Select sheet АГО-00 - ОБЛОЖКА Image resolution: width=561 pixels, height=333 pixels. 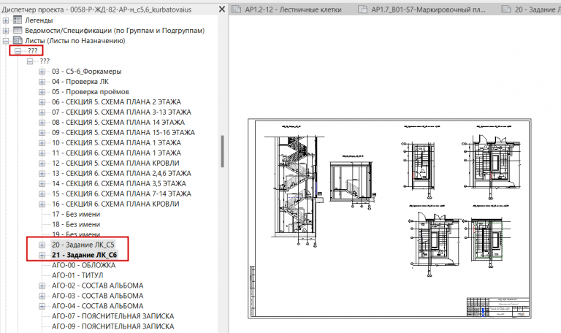coord(84,265)
